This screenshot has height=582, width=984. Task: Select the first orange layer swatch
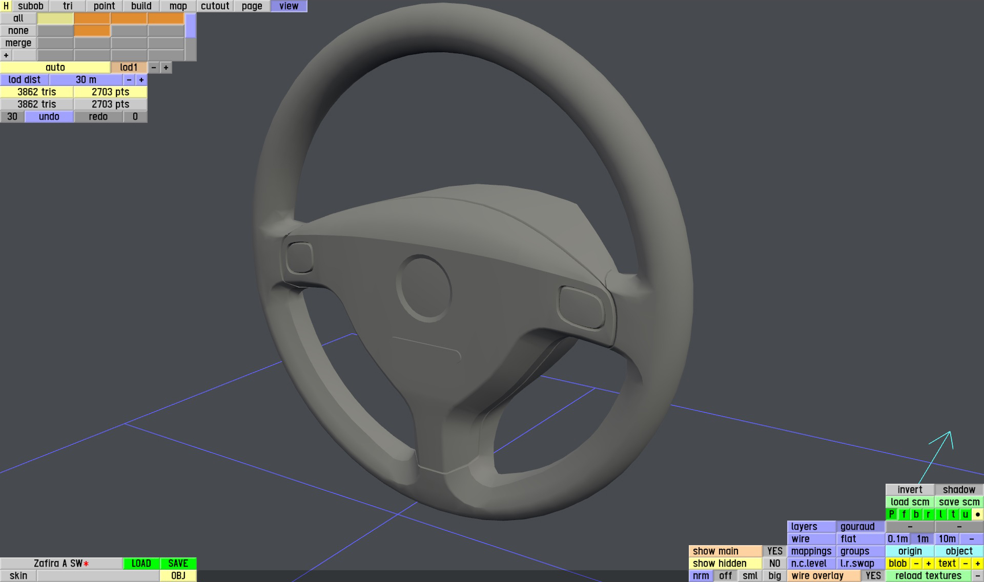pyautogui.click(x=92, y=18)
